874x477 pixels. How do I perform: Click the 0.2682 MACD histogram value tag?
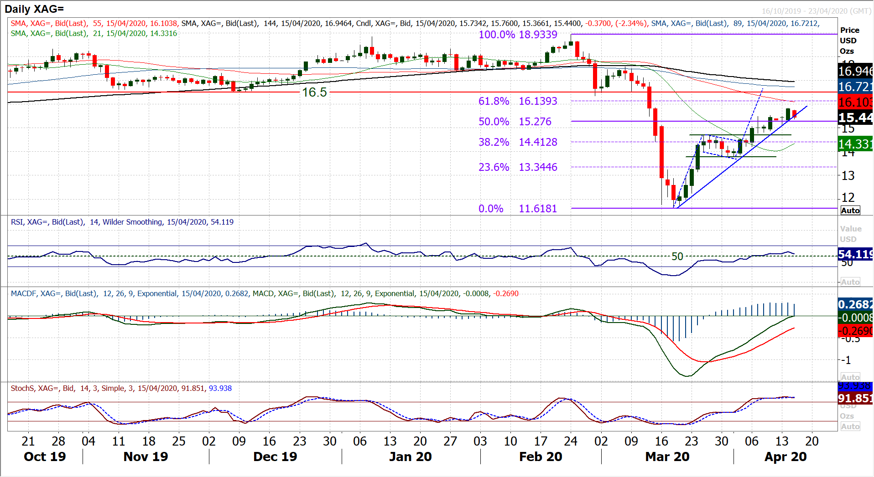tap(855, 304)
